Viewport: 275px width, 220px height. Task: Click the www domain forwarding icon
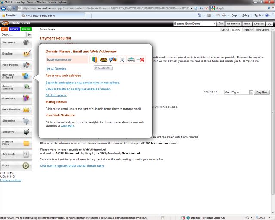pos(131,60)
